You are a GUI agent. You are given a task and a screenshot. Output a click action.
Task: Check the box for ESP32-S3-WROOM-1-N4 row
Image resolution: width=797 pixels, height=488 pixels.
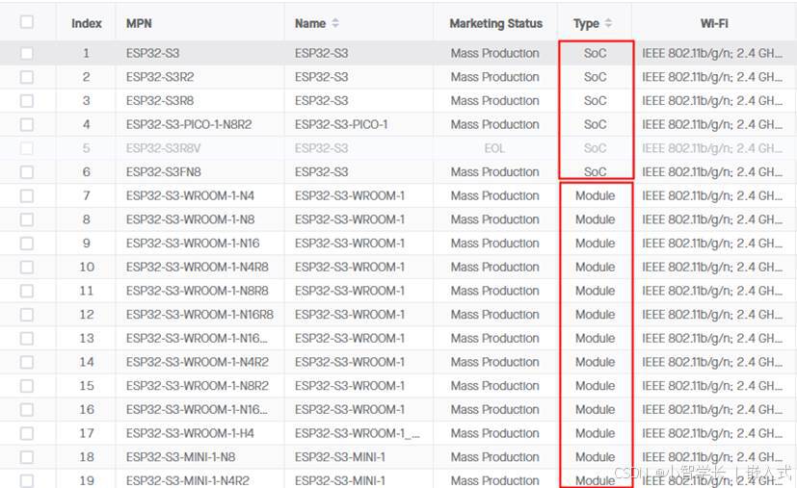pos(26,196)
